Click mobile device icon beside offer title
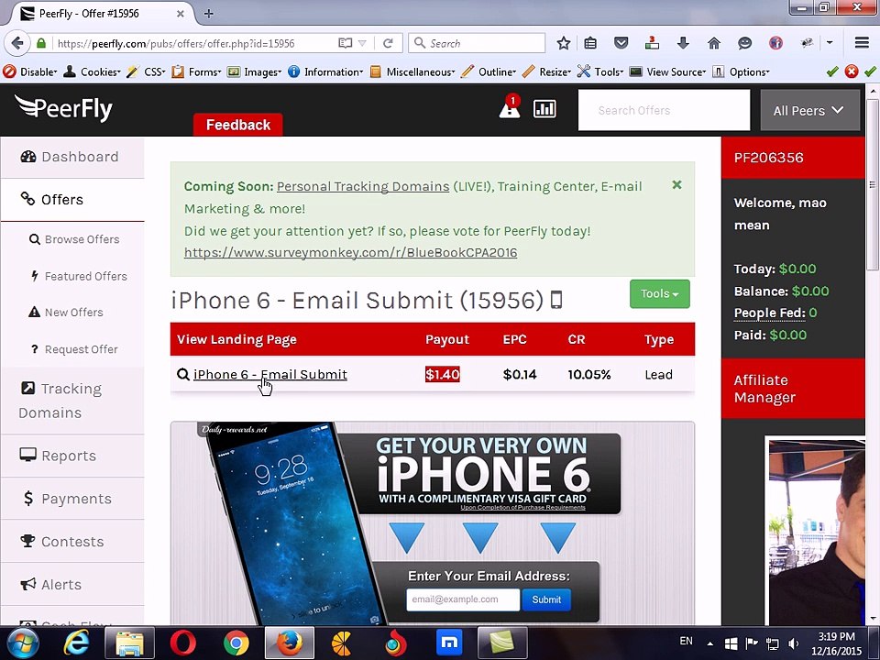Screen dimensions: 880x660 coord(556,300)
